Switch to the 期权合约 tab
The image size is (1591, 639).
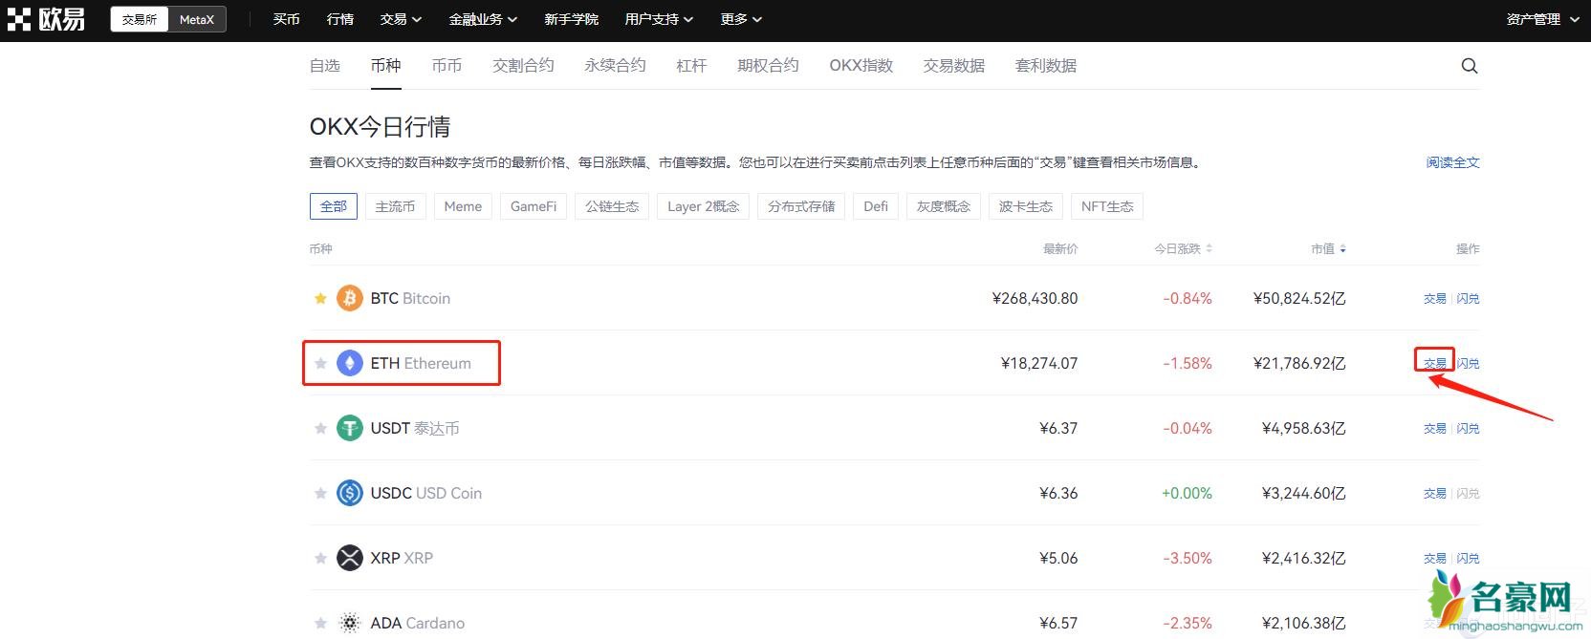(x=768, y=66)
